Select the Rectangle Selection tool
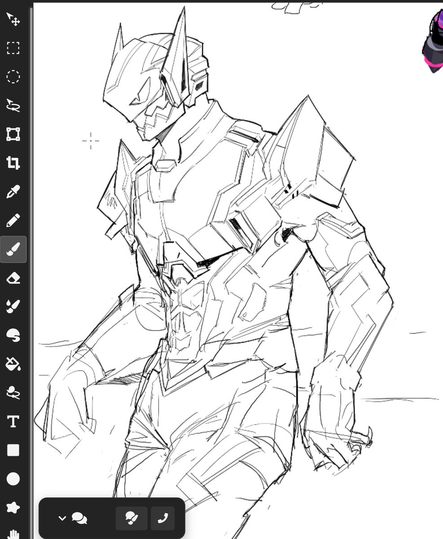This screenshot has height=539, width=443. [x=13, y=48]
